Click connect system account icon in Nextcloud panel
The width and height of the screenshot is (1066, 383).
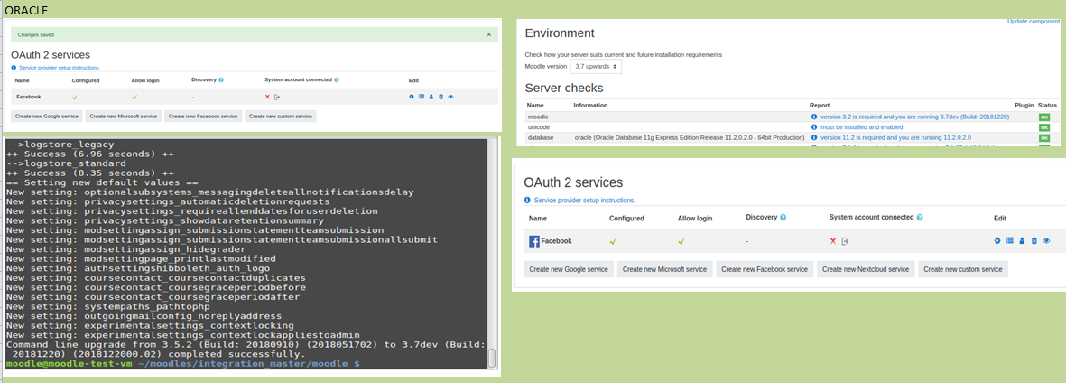coord(845,241)
